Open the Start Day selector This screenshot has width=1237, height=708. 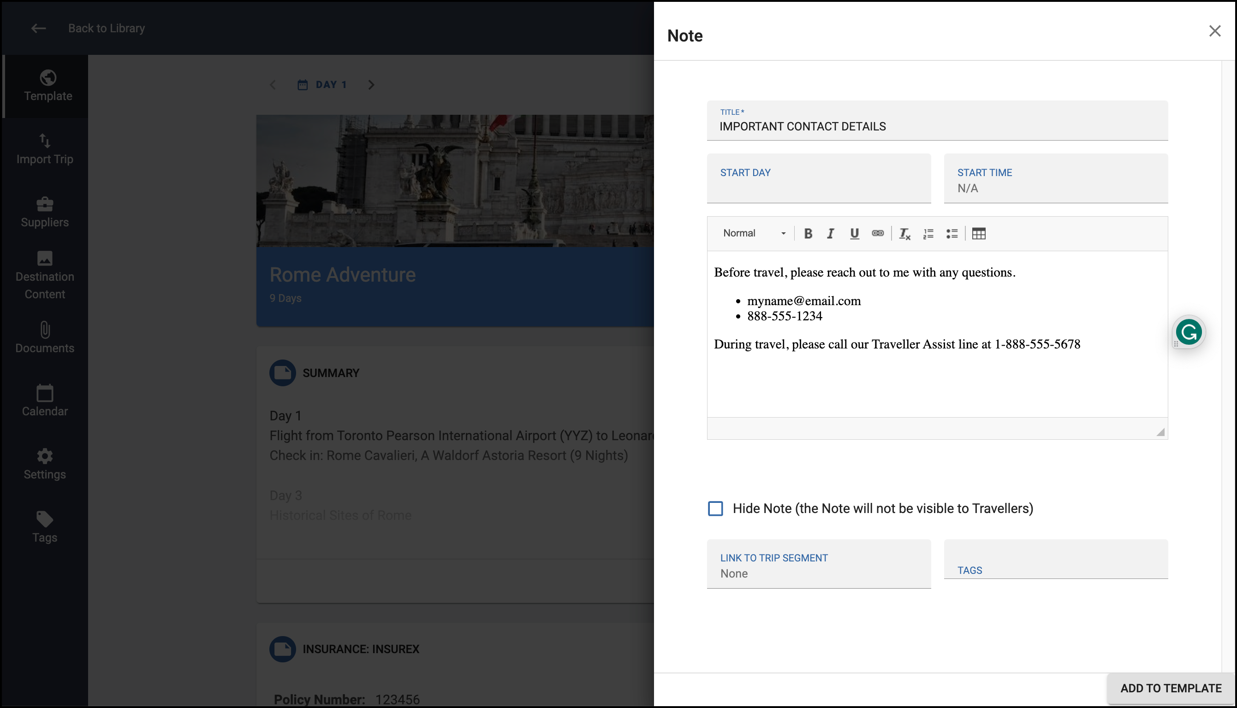point(819,178)
